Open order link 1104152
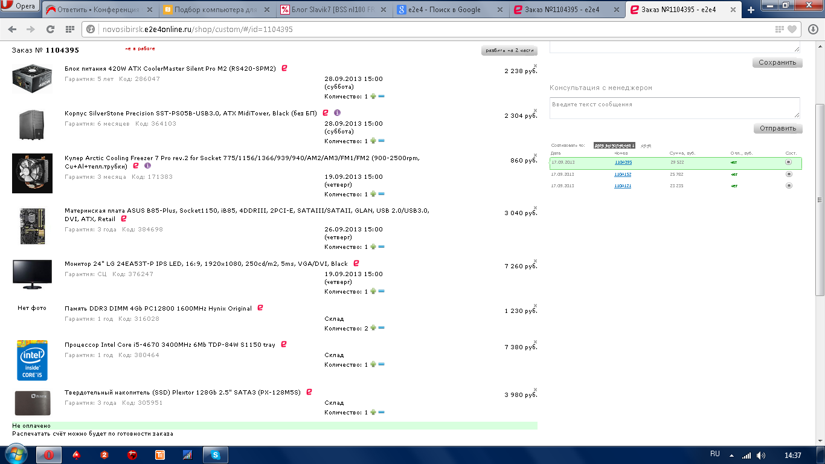This screenshot has width=825, height=464. coord(623,174)
